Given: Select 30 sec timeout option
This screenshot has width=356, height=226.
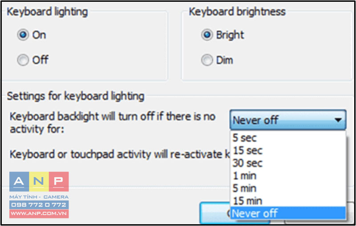Looking at the screenshot, I should (288, 163).
